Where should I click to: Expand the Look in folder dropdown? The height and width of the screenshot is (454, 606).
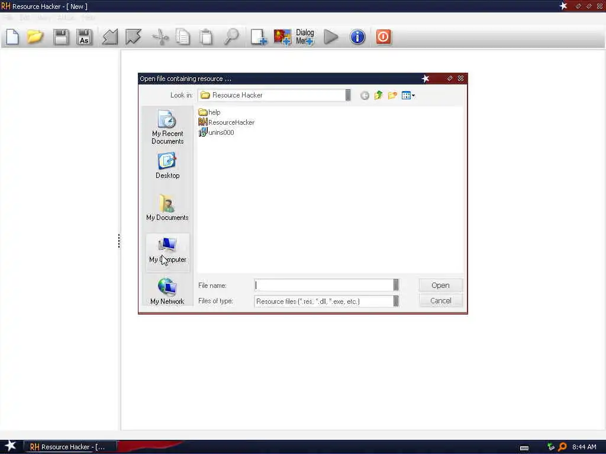348,95
